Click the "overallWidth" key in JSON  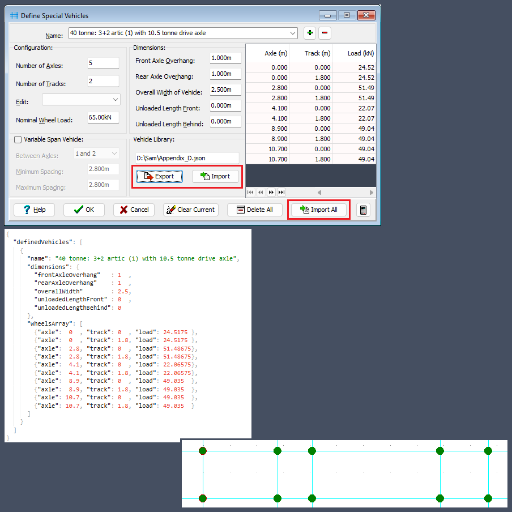pyautogui.click(x=58, y=291)
